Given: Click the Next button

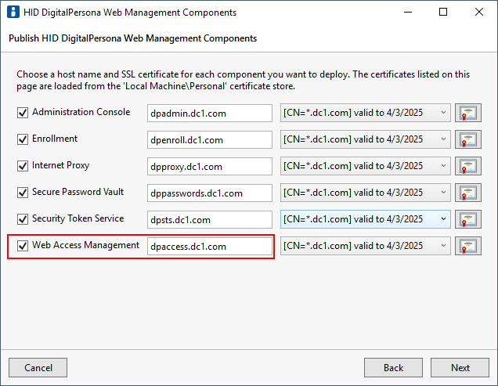Looking at the screenshot, I should [x=460, y=367].
